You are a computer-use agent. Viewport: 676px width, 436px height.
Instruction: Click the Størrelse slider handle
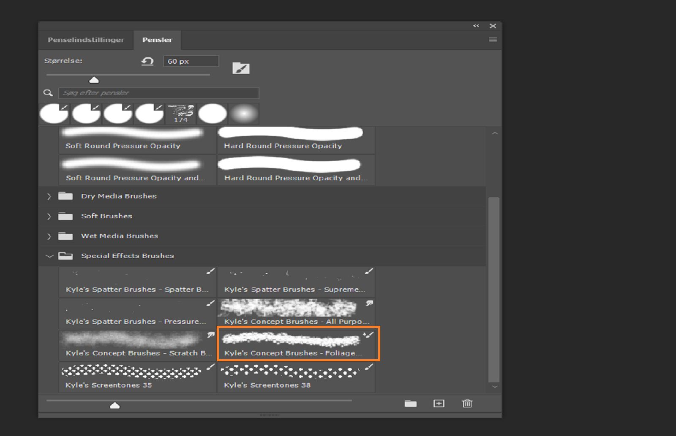[x=94, y=80]
